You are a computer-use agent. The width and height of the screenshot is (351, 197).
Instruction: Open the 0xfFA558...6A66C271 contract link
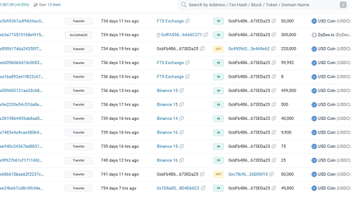tap(182, 35)
